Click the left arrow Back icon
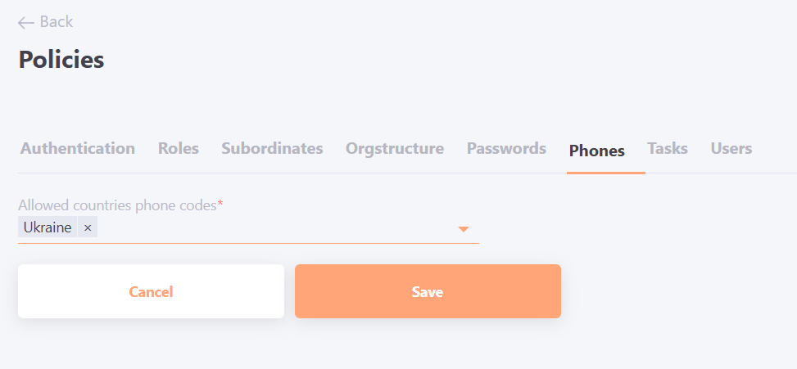The height and width of the screenshot is (369, 797). [26, 23]
